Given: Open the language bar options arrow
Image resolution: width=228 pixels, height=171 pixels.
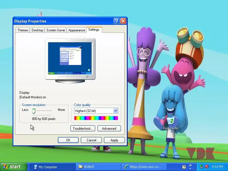Looking at the screenshot, I should 190,169.
